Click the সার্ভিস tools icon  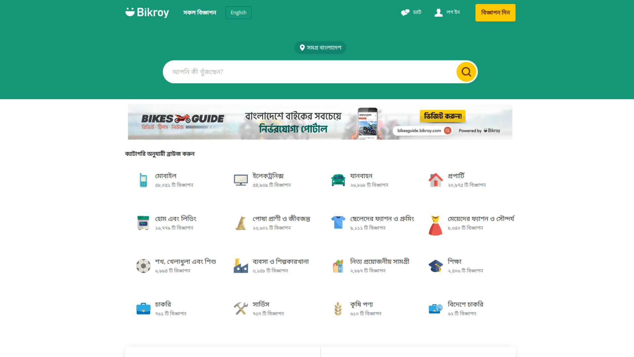pyautogui.click(x=241, y=308)
